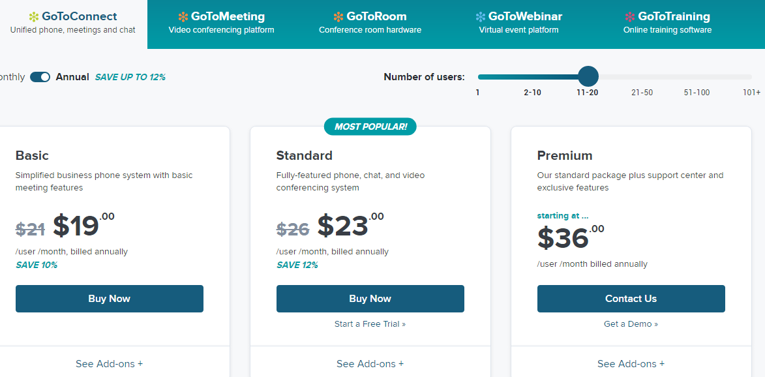
Task: Expand See Add-ons under Basic plan
Action: click(109, 364)
